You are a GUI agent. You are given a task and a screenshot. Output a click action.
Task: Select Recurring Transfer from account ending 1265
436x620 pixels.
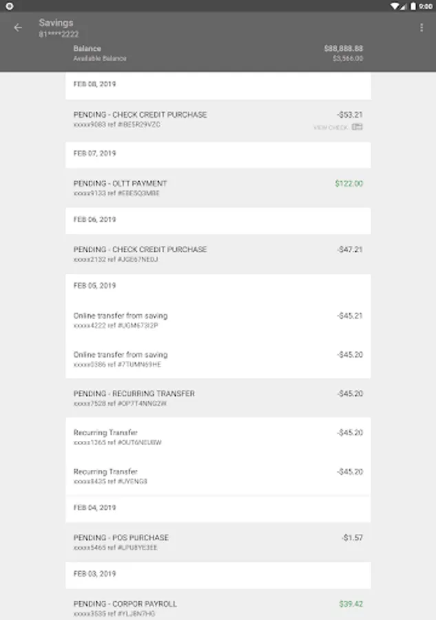click(x=218, y=437)
